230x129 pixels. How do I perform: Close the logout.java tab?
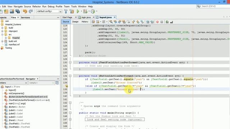(x=115, y=17)
